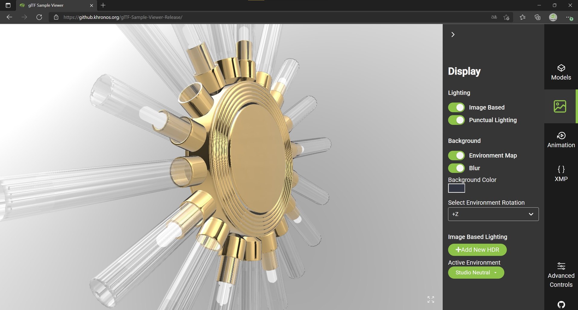Open a new browser tab

point(103,5)
